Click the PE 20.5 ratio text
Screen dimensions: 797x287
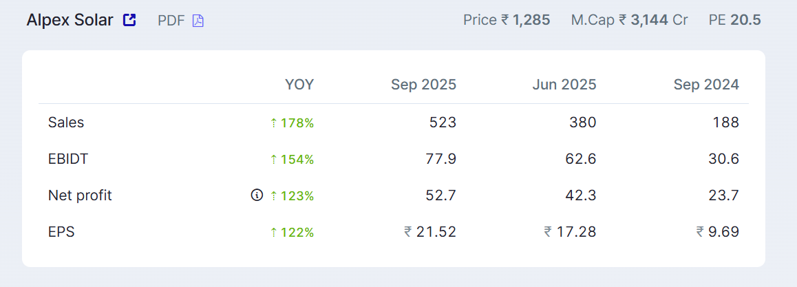pyautogui.click(x=734, y=20)
